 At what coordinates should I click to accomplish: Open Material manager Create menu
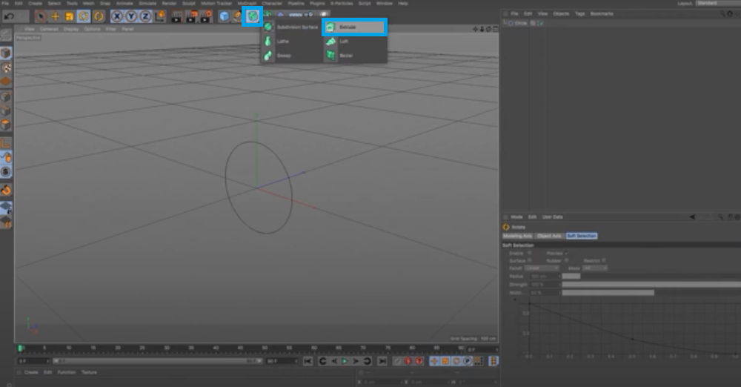click(x=31, y=372)
